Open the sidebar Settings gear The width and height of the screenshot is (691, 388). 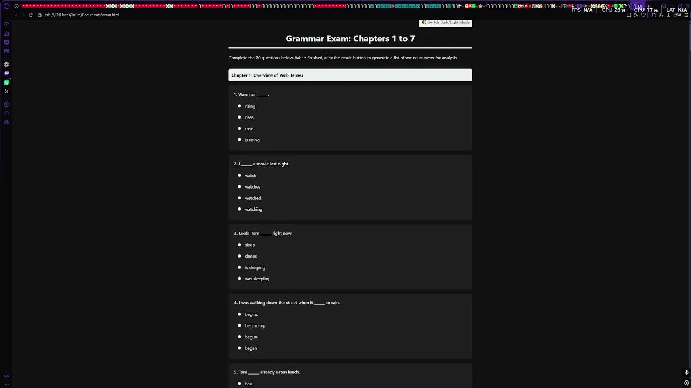tap(6, 122)
